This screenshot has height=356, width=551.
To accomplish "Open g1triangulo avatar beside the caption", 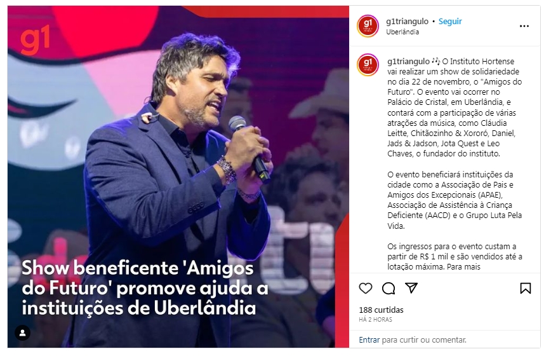I will [368, 65].
